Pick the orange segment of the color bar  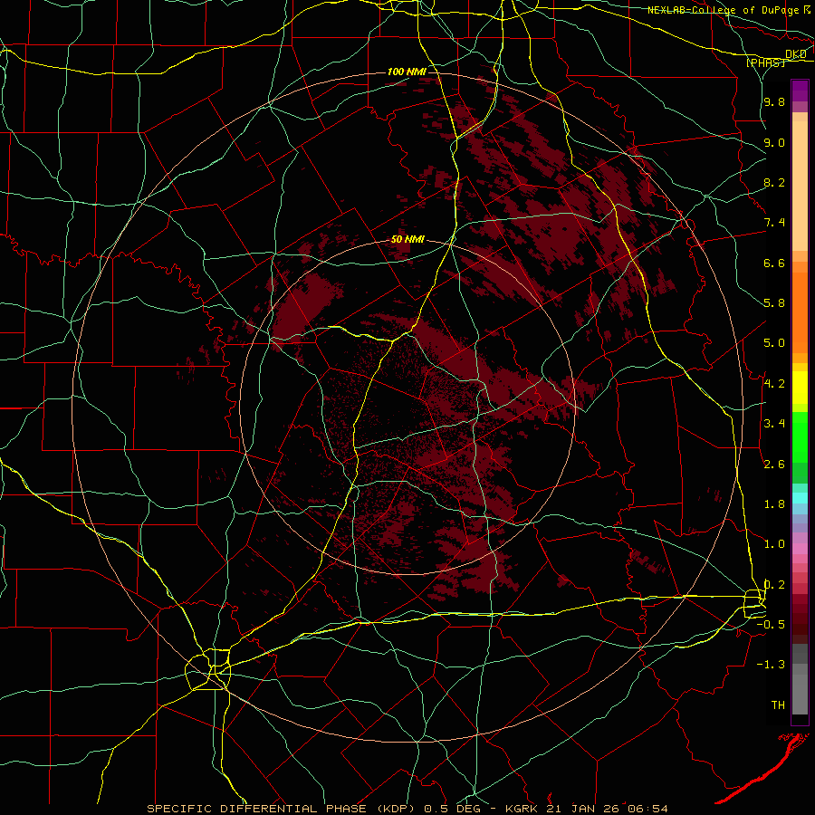[800, 313]
